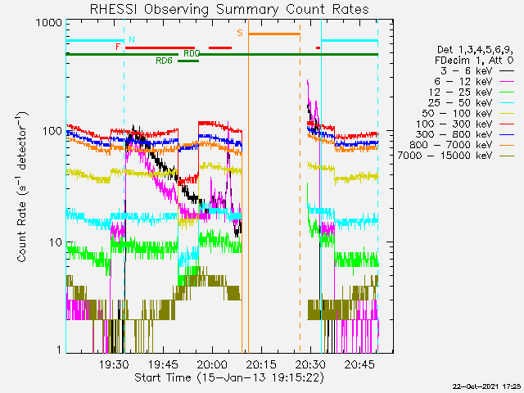The image size is (524, 393).
Task: Click the solid orange vertical SAA start line
Action: click(248, 186)
